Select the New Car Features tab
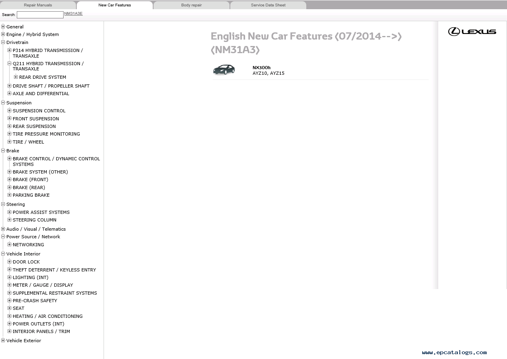Viewport: 507px width, 359px height. click(x=115, y=5)
